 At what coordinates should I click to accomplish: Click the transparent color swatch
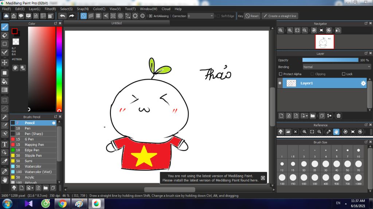[16, 42]
